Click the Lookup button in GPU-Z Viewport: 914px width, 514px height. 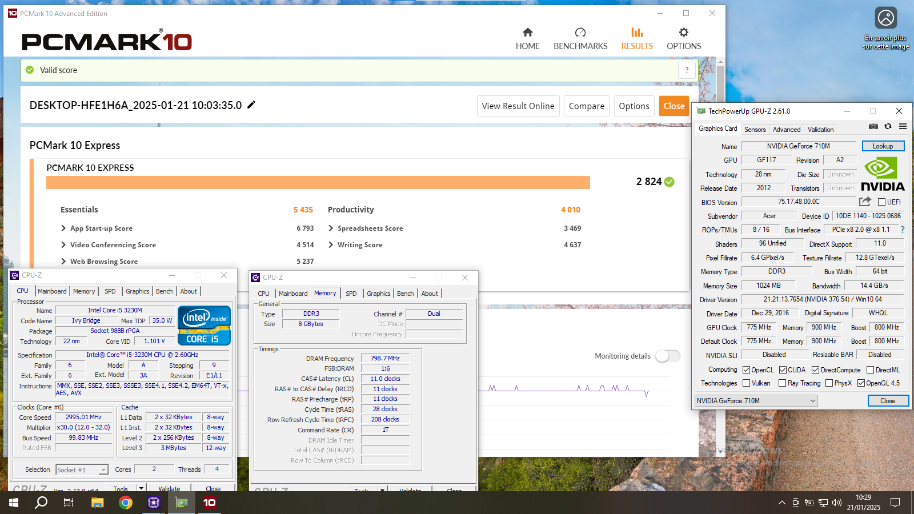click(x=883, y=146)
